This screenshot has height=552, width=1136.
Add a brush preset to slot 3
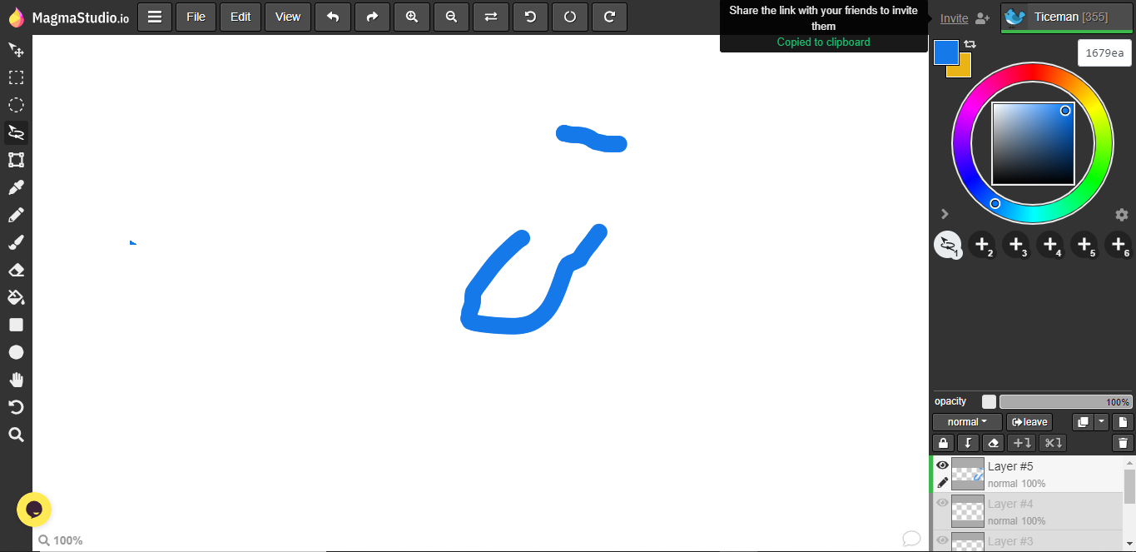(1016, 245)
